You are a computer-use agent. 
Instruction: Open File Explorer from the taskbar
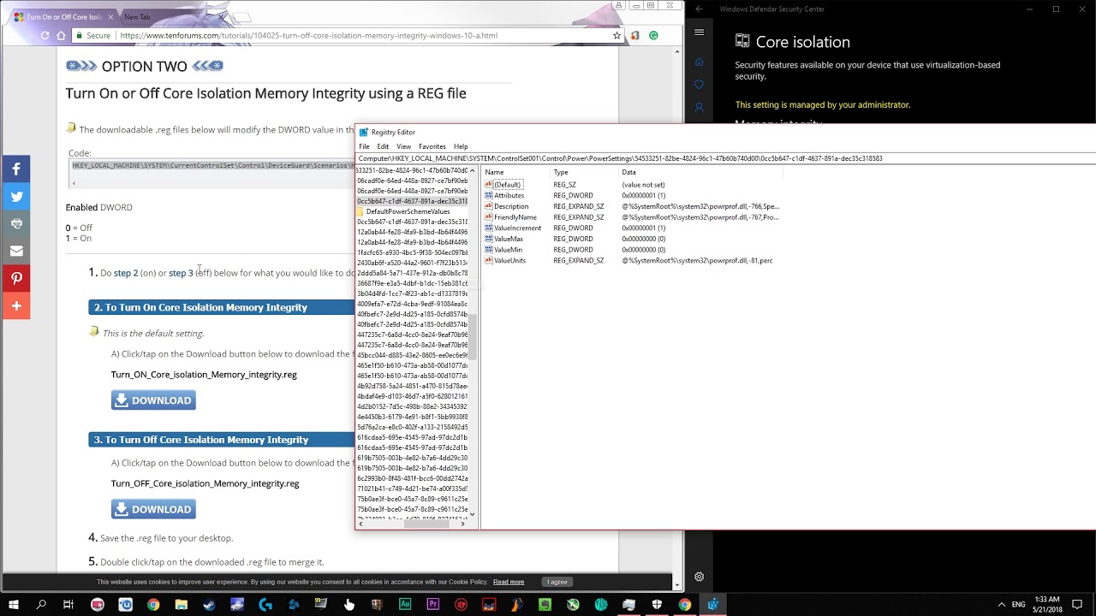tap(182, 605)
